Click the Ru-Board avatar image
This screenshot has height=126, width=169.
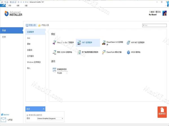pos(164,13)
